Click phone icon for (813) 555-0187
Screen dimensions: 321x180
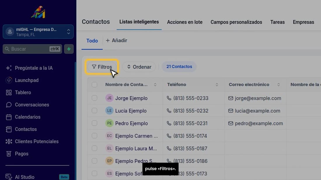click(x=169, y=149)
